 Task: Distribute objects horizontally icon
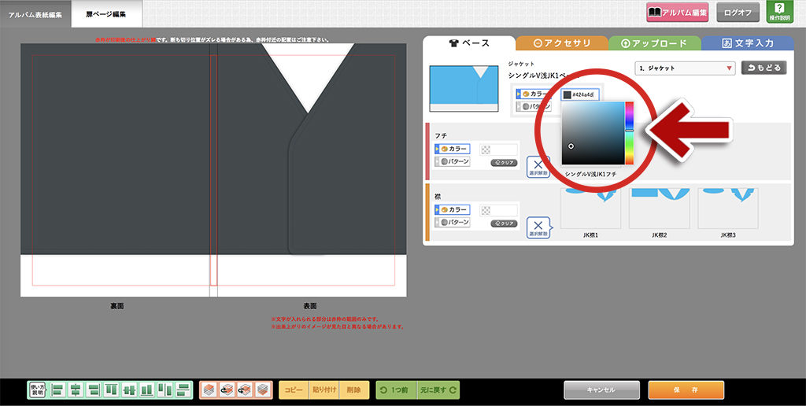[165, 389]
